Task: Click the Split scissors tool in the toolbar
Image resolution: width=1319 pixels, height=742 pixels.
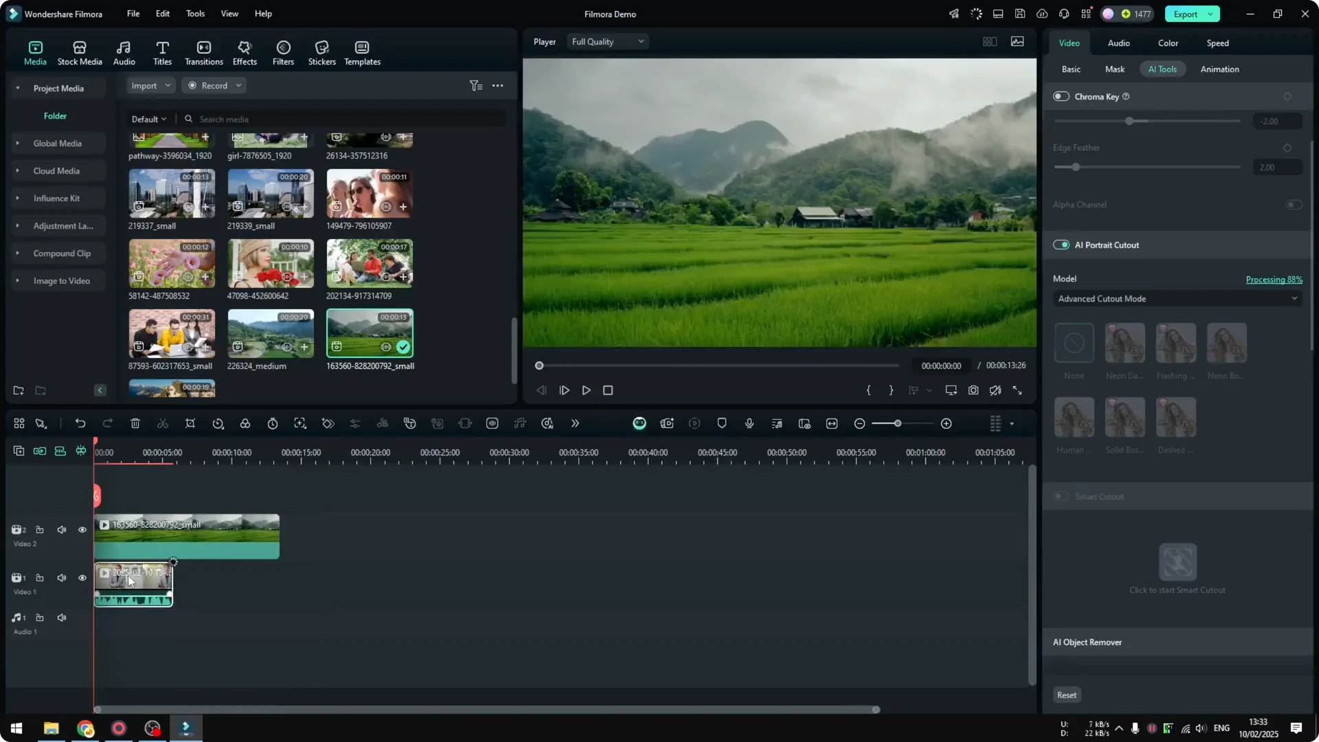Action: (163, 423)
